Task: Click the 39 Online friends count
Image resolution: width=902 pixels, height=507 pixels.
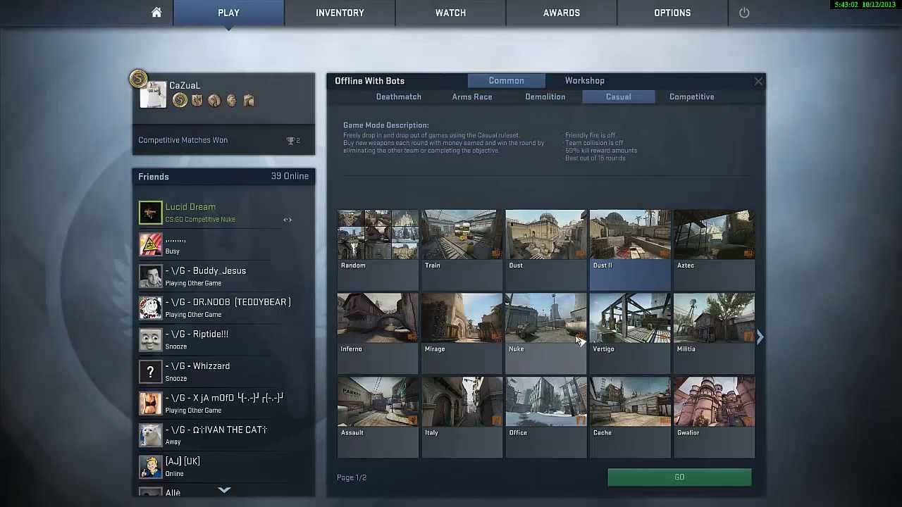Action: pyautogui.click(x=290, y=176)
